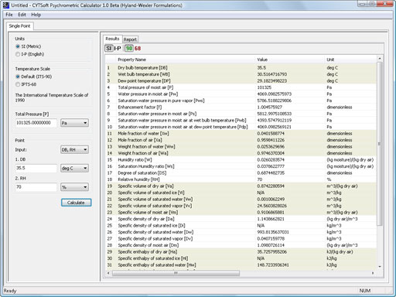This screenshot has width=396, height=297.
Task: Select the green 90 temperature scale icon
Action: coord(129,48)
